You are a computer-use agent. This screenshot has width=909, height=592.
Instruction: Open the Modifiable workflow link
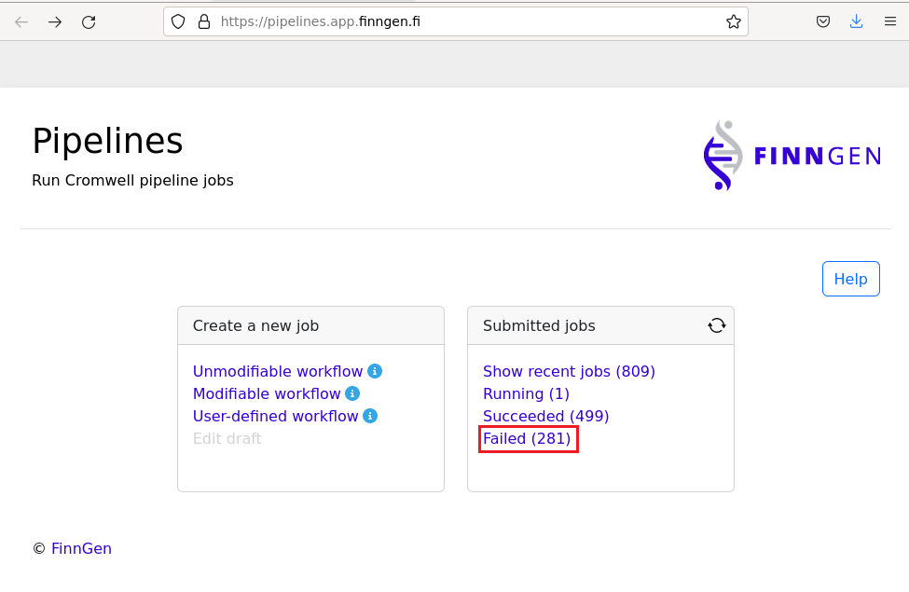[x=267, y=393]
